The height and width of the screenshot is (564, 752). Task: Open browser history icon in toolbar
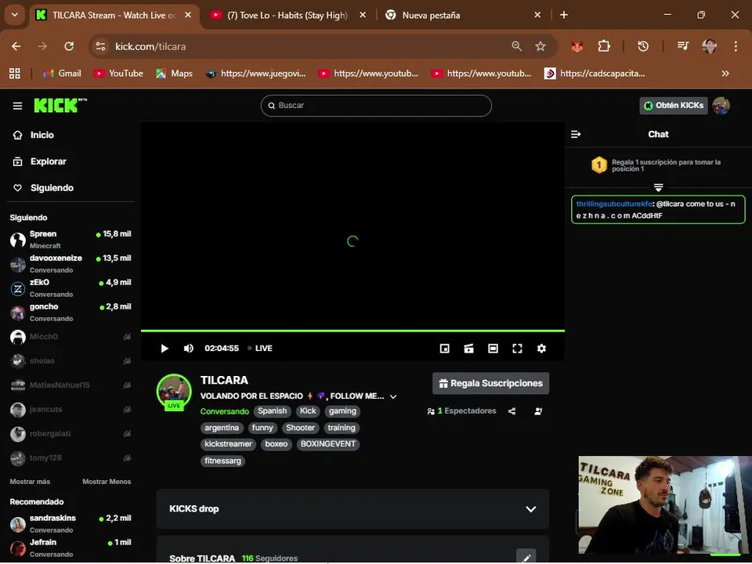pyautogui.click(x=643, y=46)
